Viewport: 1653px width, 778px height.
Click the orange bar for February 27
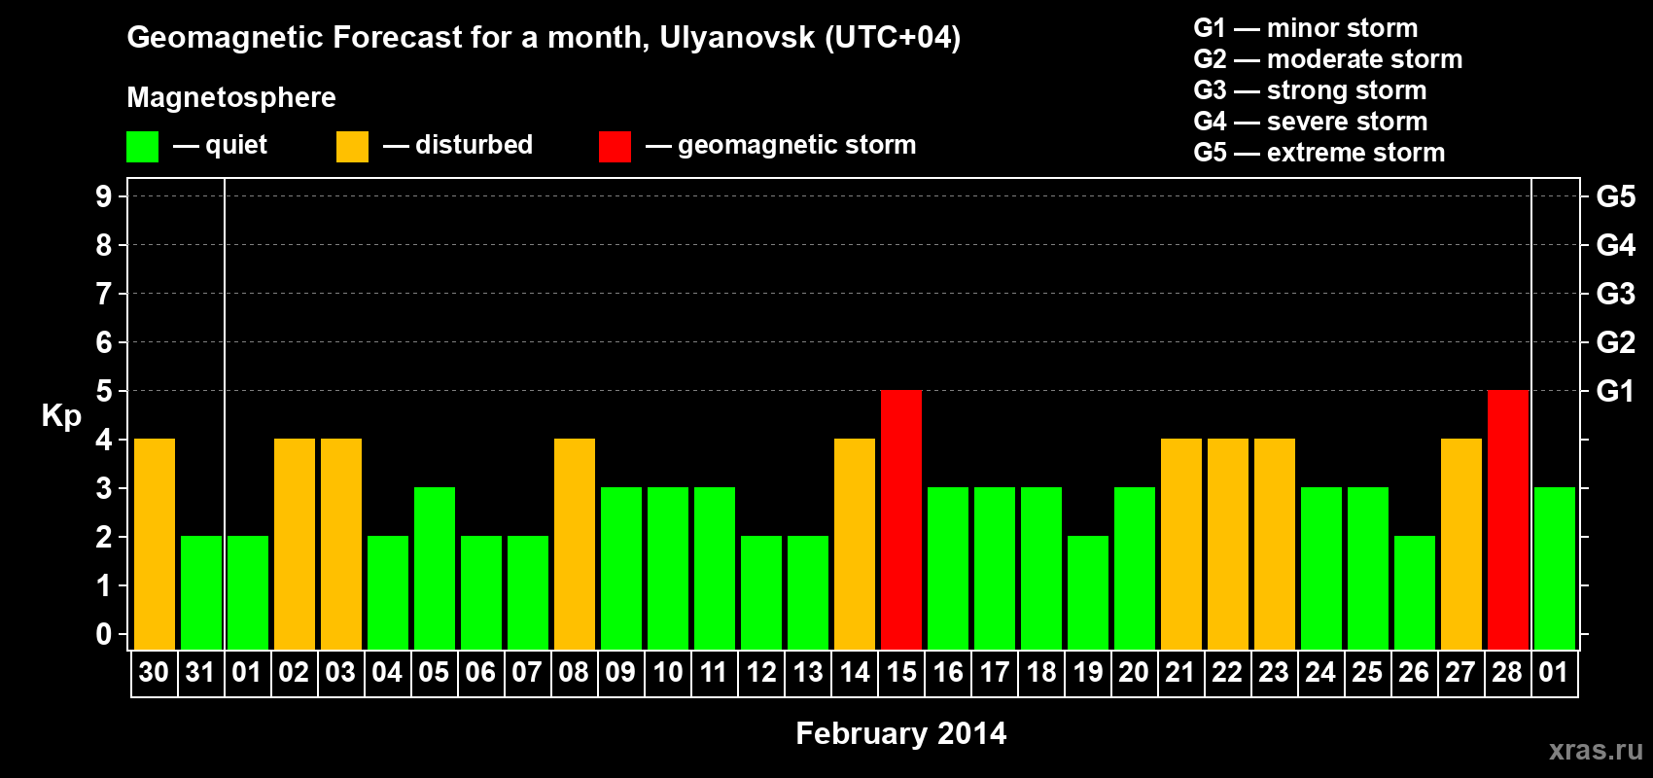tap(1461, 545)
